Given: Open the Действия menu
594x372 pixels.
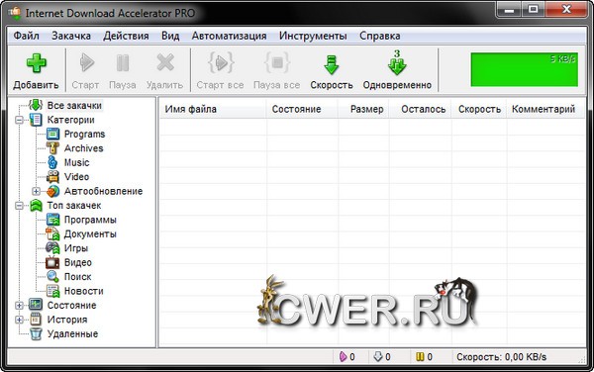Looking at the screenshot, I should click(x=126, y=36).
